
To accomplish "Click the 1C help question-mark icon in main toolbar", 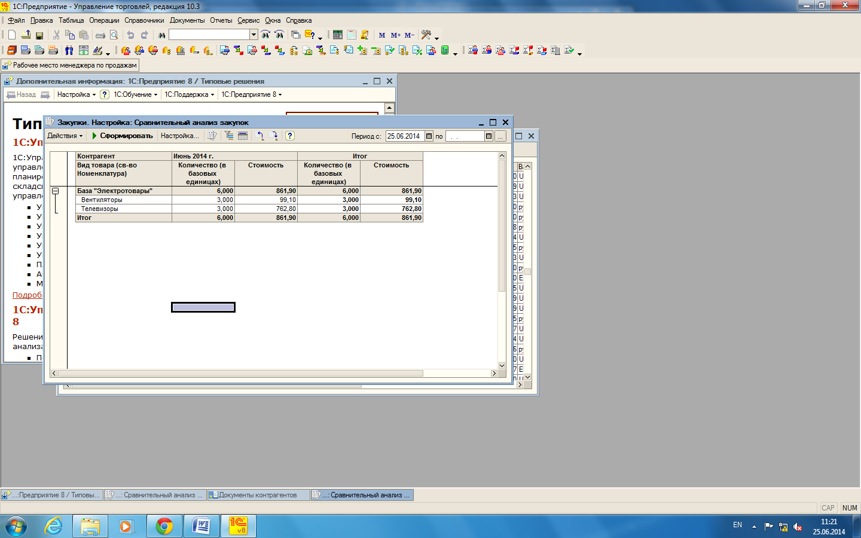I will (x=310, y=35).
